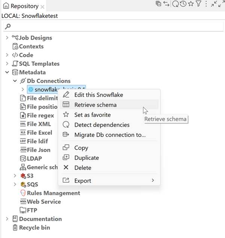Collapse the Metadata node

click(7, 72)
